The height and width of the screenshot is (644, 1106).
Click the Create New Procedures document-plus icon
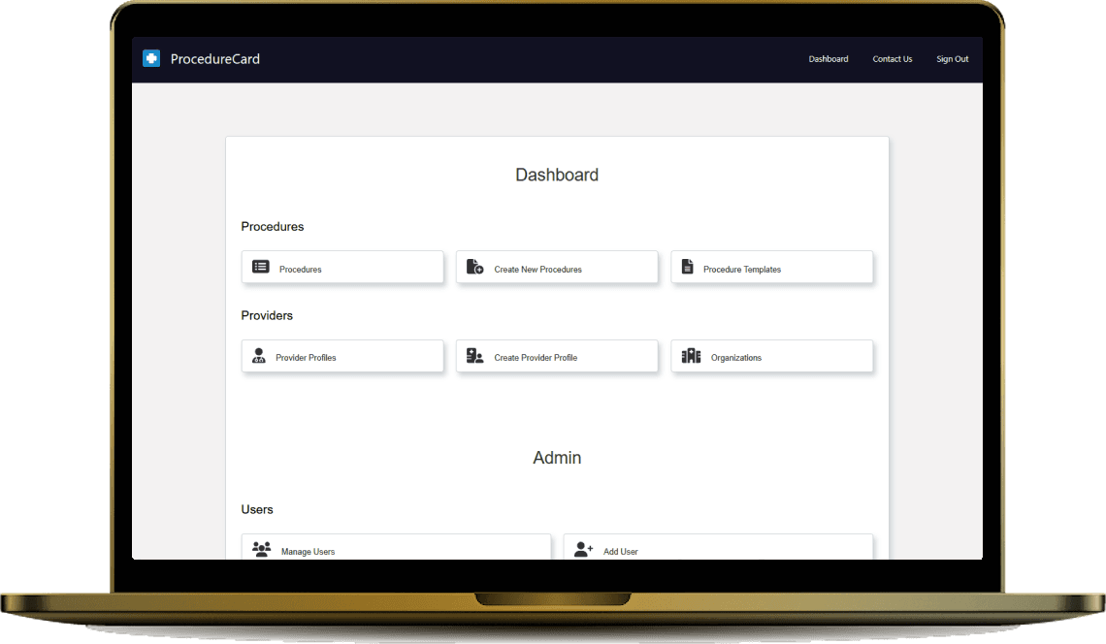pos(474,266)
